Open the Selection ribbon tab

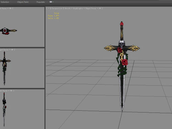point(5,2)
